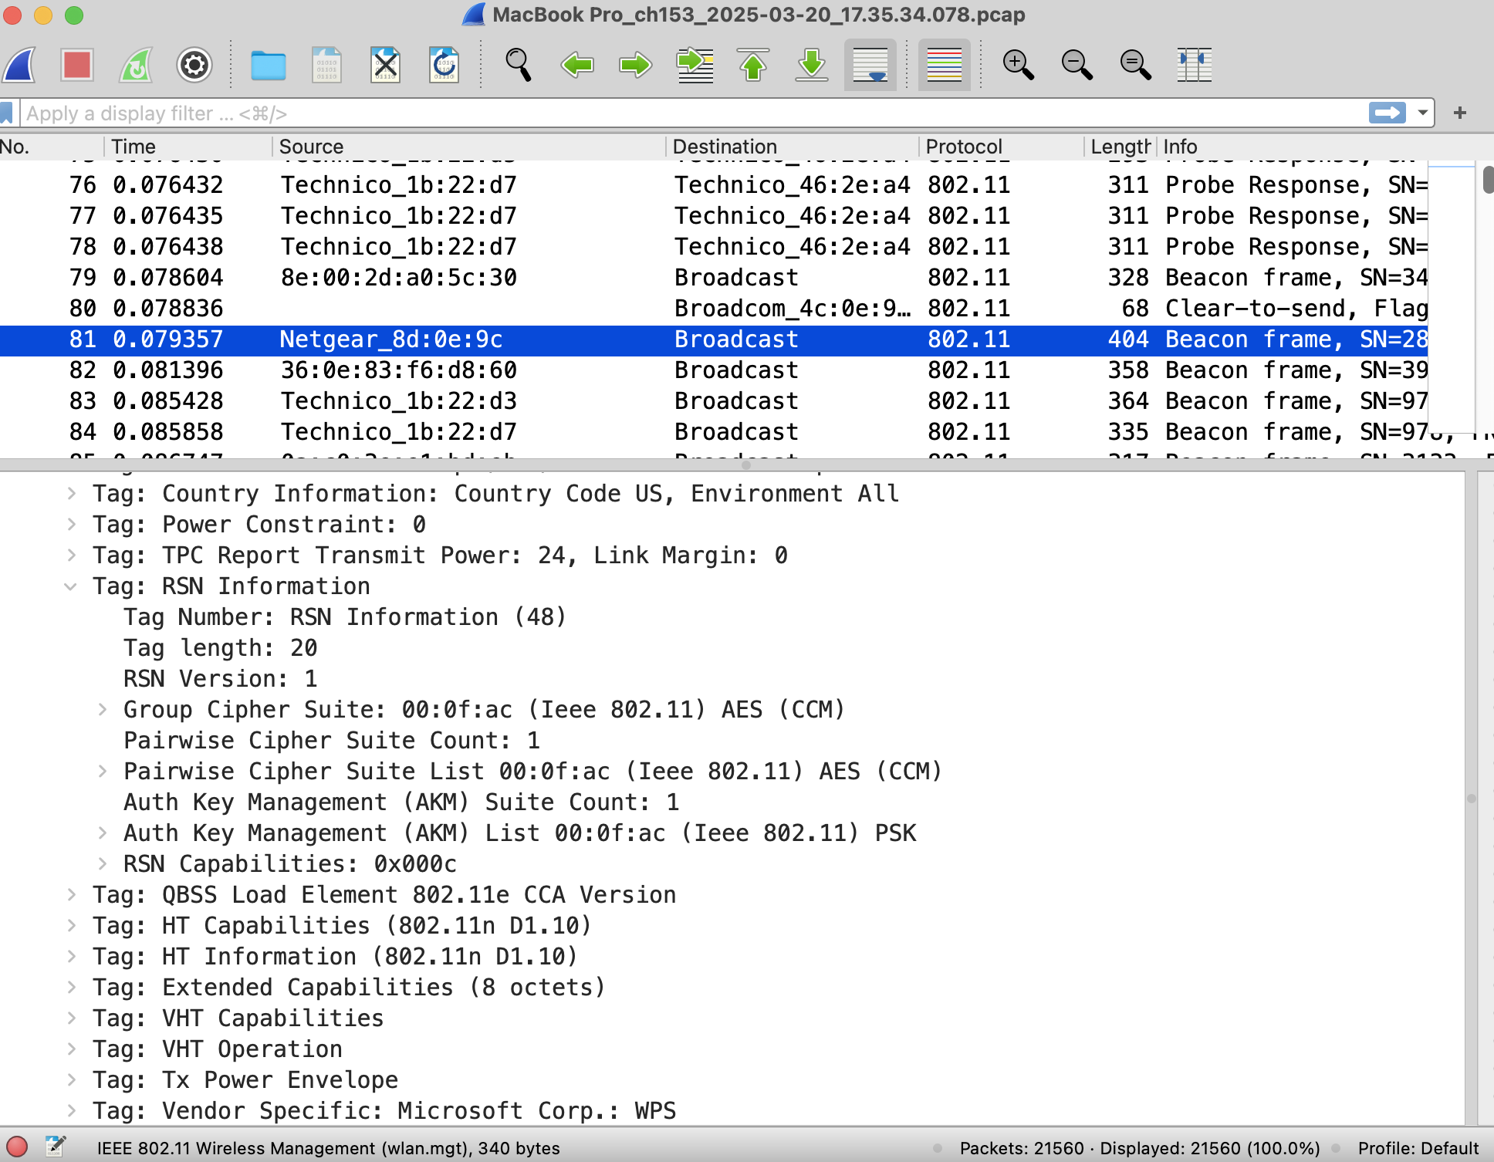The image size is (1494, 1162).
Task: Open the capture options dialog
Action: pos(194,65)
